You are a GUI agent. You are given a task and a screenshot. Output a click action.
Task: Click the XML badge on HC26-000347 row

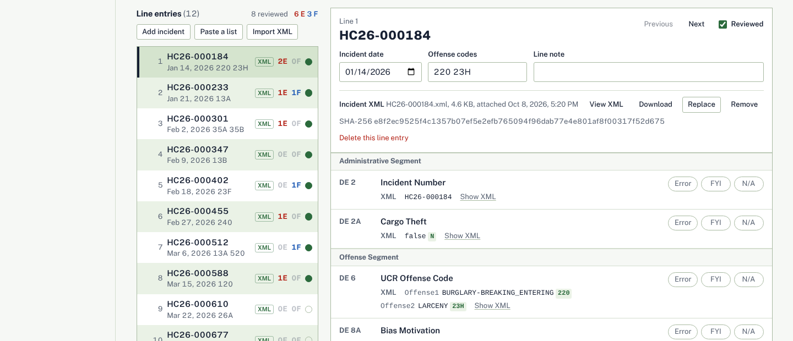(x=264, y=155)
